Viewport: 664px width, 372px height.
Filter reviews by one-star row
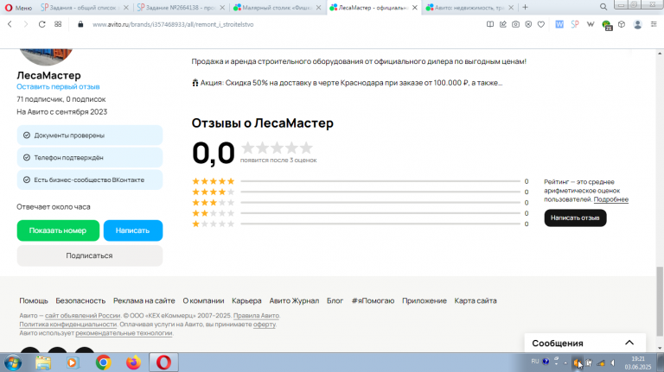pyautogui.click(x=360, y=224)
